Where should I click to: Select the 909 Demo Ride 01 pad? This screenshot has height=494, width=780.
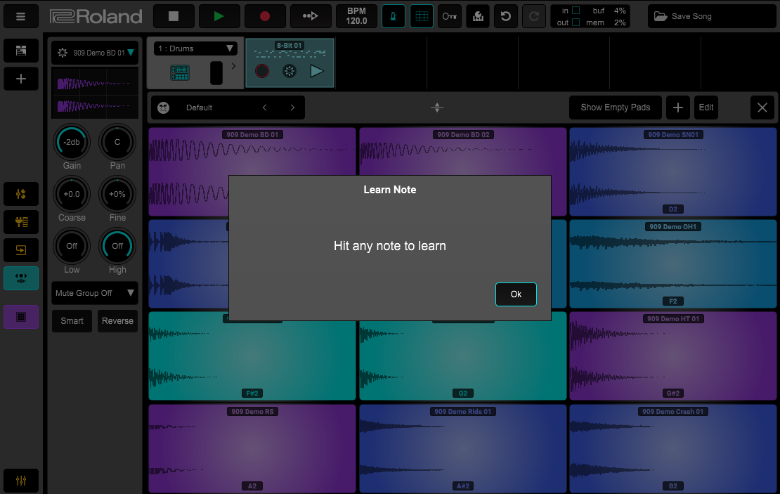(462, 448)
